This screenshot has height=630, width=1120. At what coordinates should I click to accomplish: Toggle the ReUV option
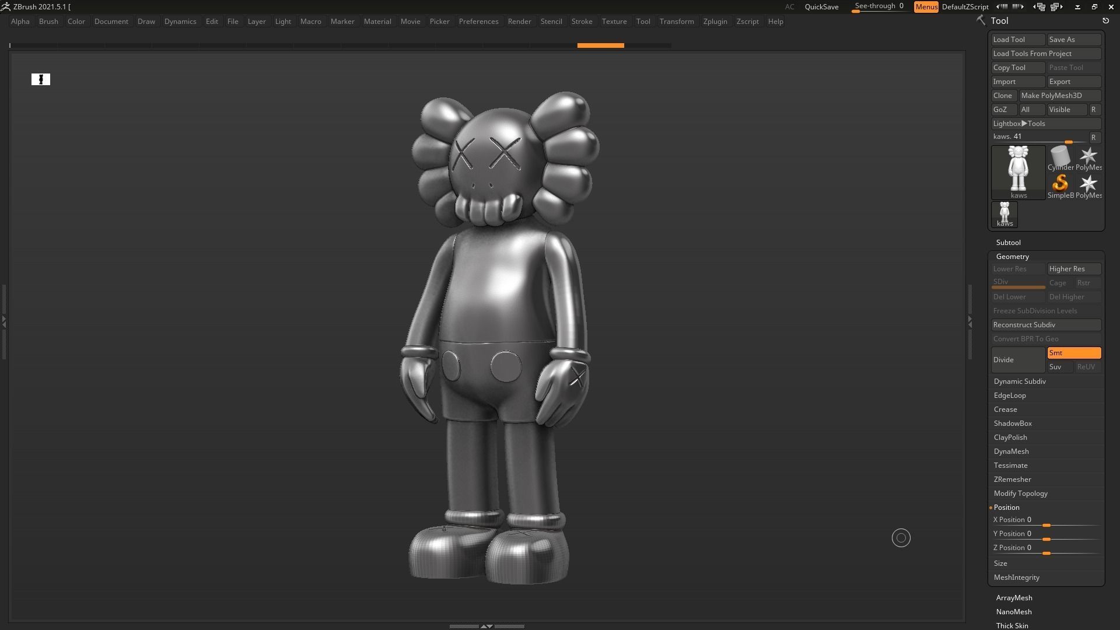click(x=1088, y=367)
